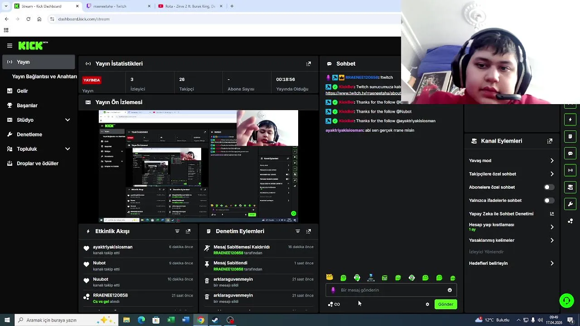Open Hedefleri belirleyin settings
This screenshot has height=326, width=580.
click(511, 264)
